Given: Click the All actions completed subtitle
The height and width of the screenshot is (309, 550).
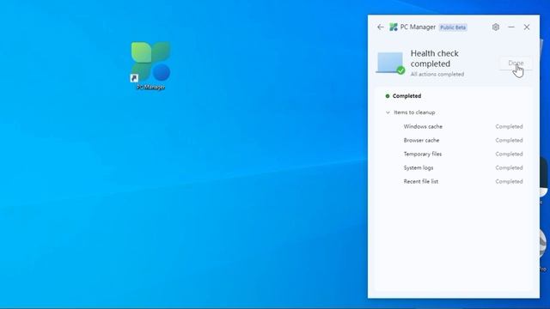Looking at the screenshot, I should coord(437,75).
